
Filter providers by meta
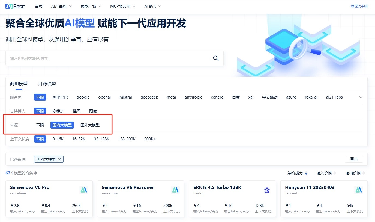tap(172, 97)
